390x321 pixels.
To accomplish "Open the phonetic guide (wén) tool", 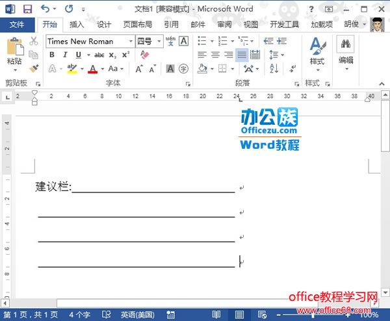I will pos(170,41).
